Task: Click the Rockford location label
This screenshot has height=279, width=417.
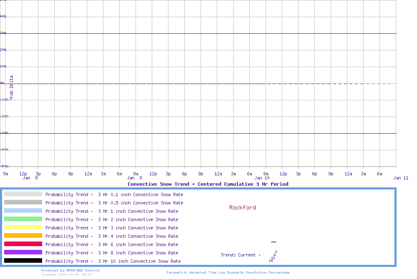Action: point(242,207)
